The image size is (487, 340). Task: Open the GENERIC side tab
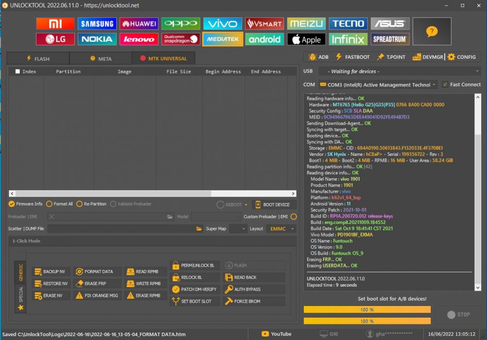(x=20, y=272)
